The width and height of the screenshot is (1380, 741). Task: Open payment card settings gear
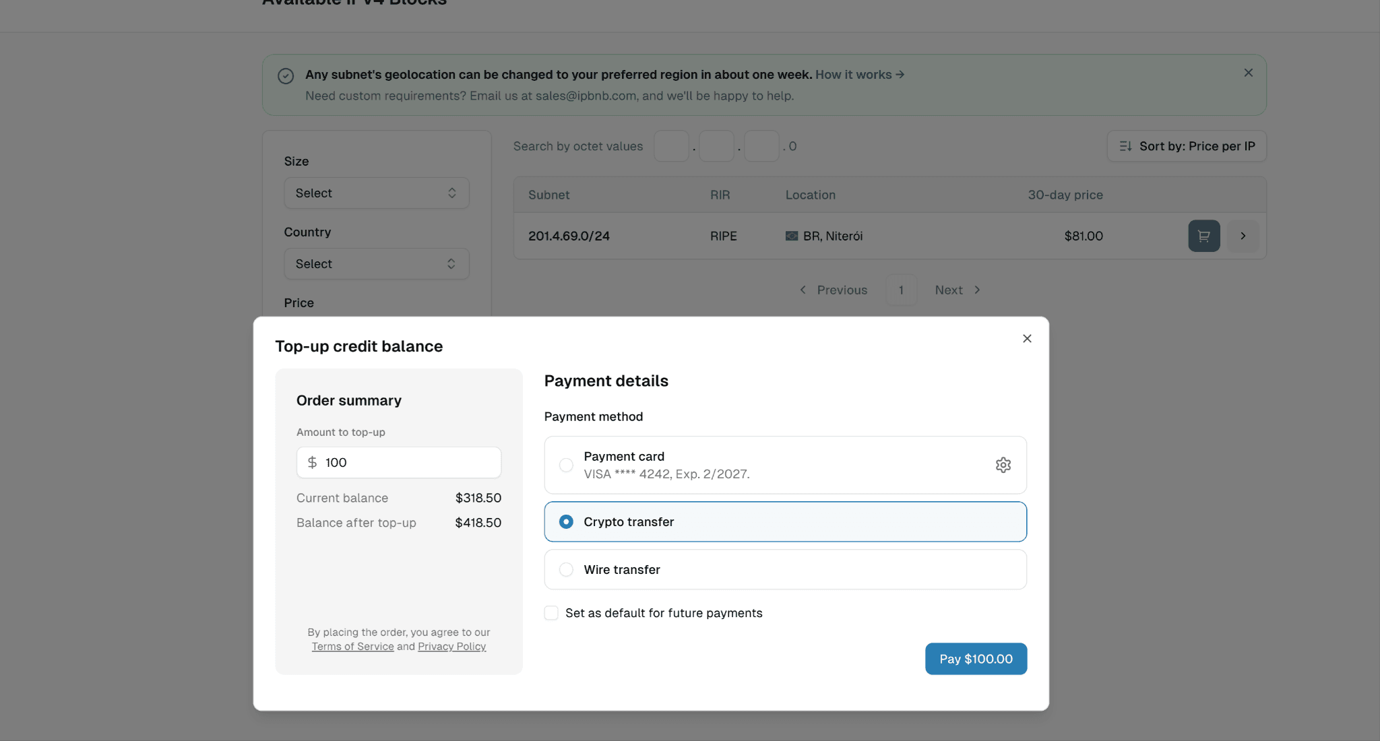tap(1003, 465)
